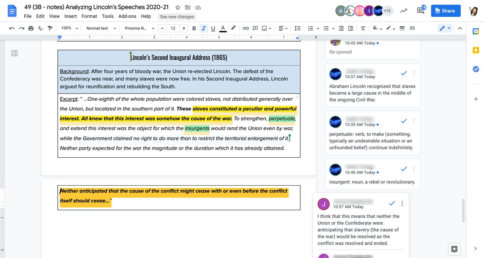Open the File menu

[27, 16]
